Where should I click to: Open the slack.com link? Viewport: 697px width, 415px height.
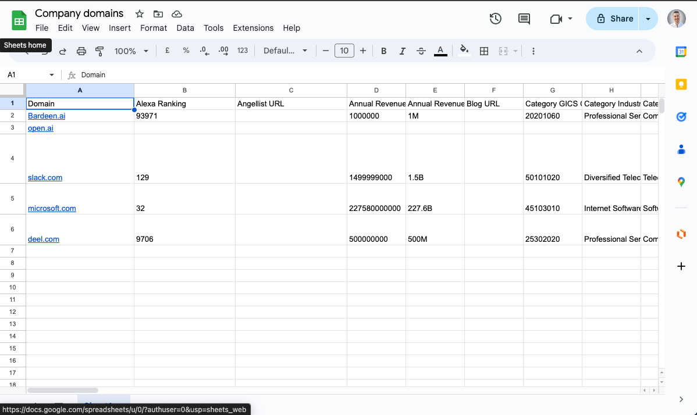pyautogui.click(x=45, y=177)
